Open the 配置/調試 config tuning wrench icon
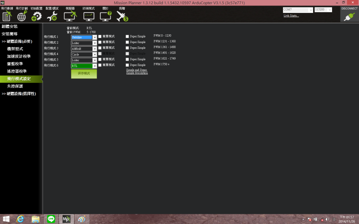 52,16
